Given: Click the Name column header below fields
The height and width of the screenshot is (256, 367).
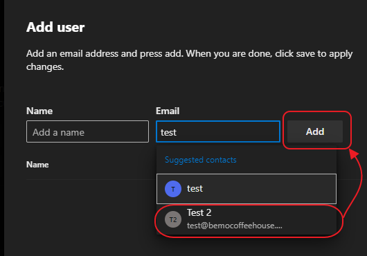Looking at the screenshot, I should tap(37, 165).
